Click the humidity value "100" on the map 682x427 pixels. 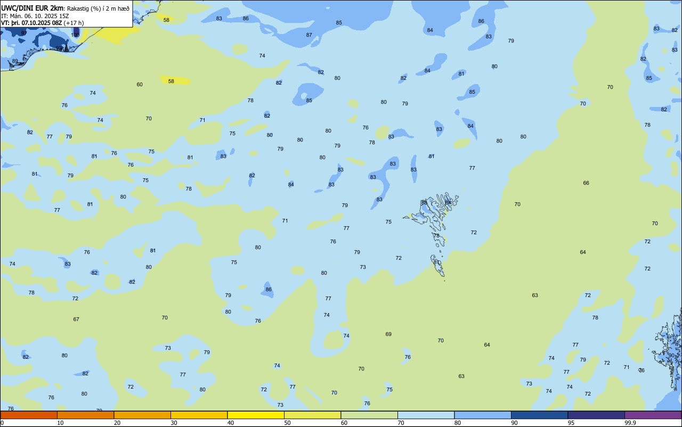[76, 35]
